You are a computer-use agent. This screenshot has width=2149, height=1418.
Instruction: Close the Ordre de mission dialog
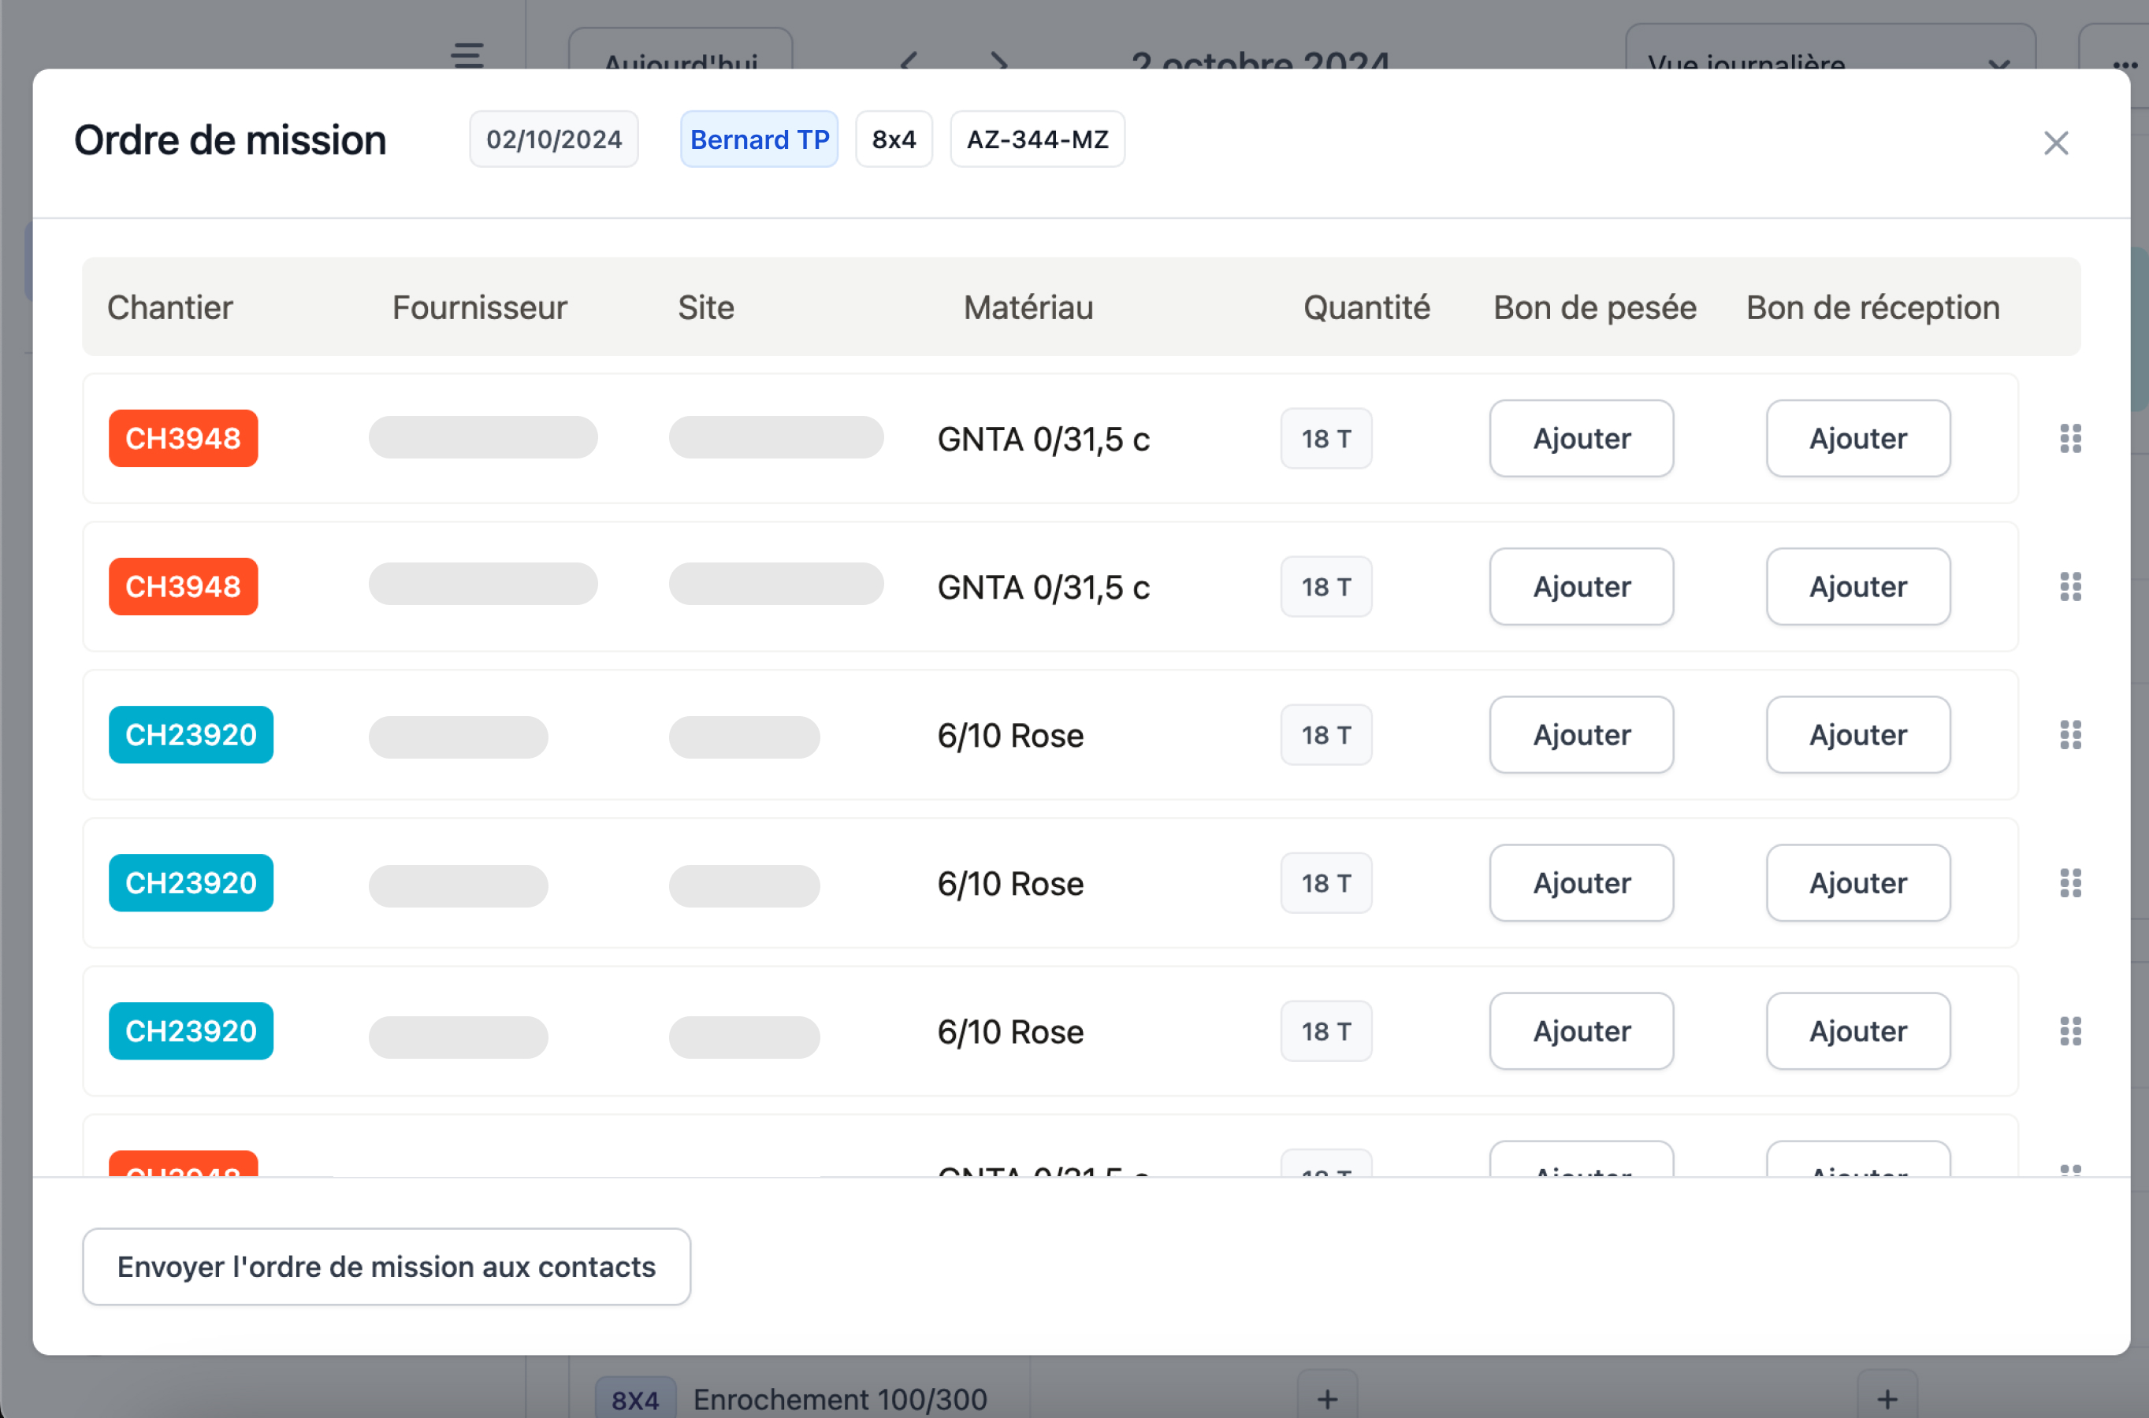[2055, 143]
